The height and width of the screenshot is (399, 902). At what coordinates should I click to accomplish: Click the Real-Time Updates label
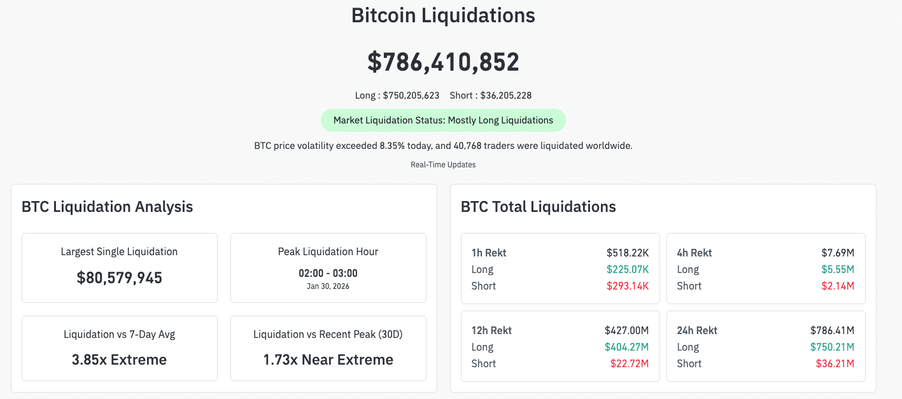pyautogui.click(x=443, y=164)
